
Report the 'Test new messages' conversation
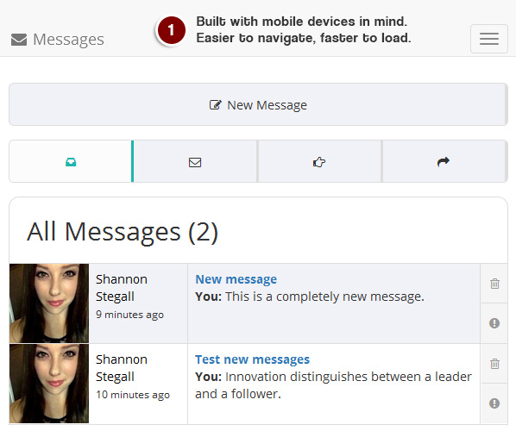pos(494,403)
